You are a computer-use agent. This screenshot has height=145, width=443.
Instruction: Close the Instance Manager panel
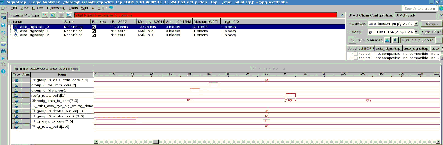click(x=342, y=15)
